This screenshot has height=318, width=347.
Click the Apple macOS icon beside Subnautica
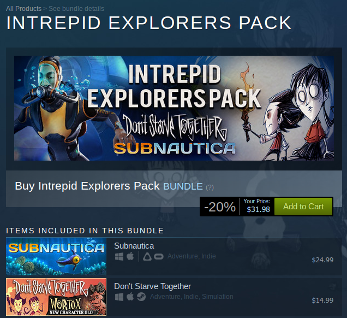[x=130, y=256]
